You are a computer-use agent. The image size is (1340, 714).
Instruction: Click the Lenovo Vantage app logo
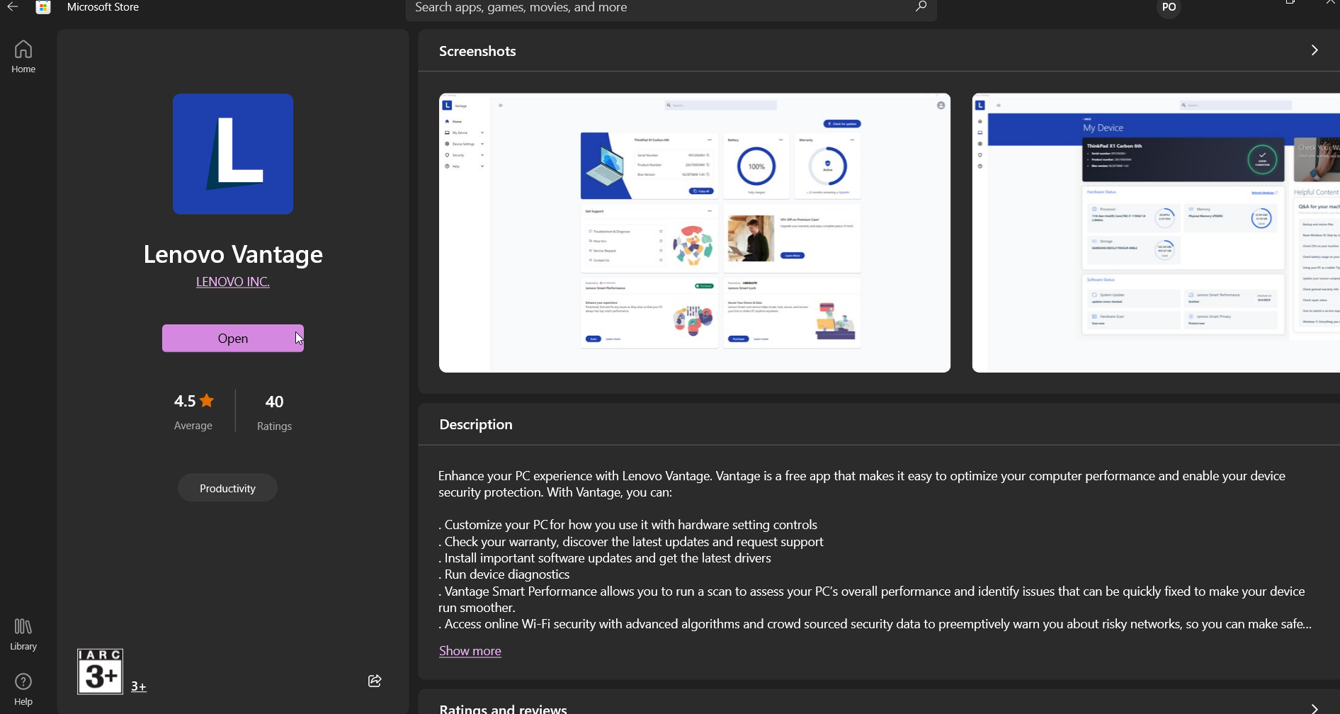coord(233,154)
